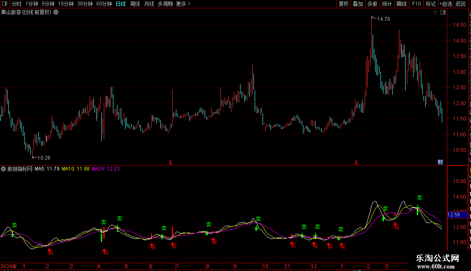Select the 1分钟 period tab

(x=32, y=4)
